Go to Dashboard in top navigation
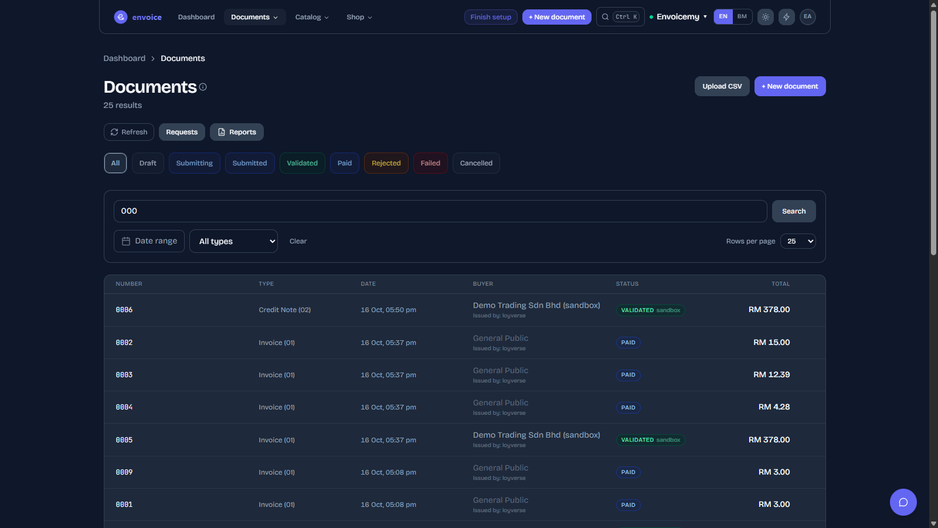938x528 pixels. pos(196,17)
